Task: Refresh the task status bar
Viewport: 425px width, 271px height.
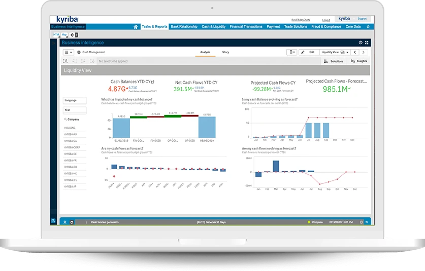Action: 72,222
